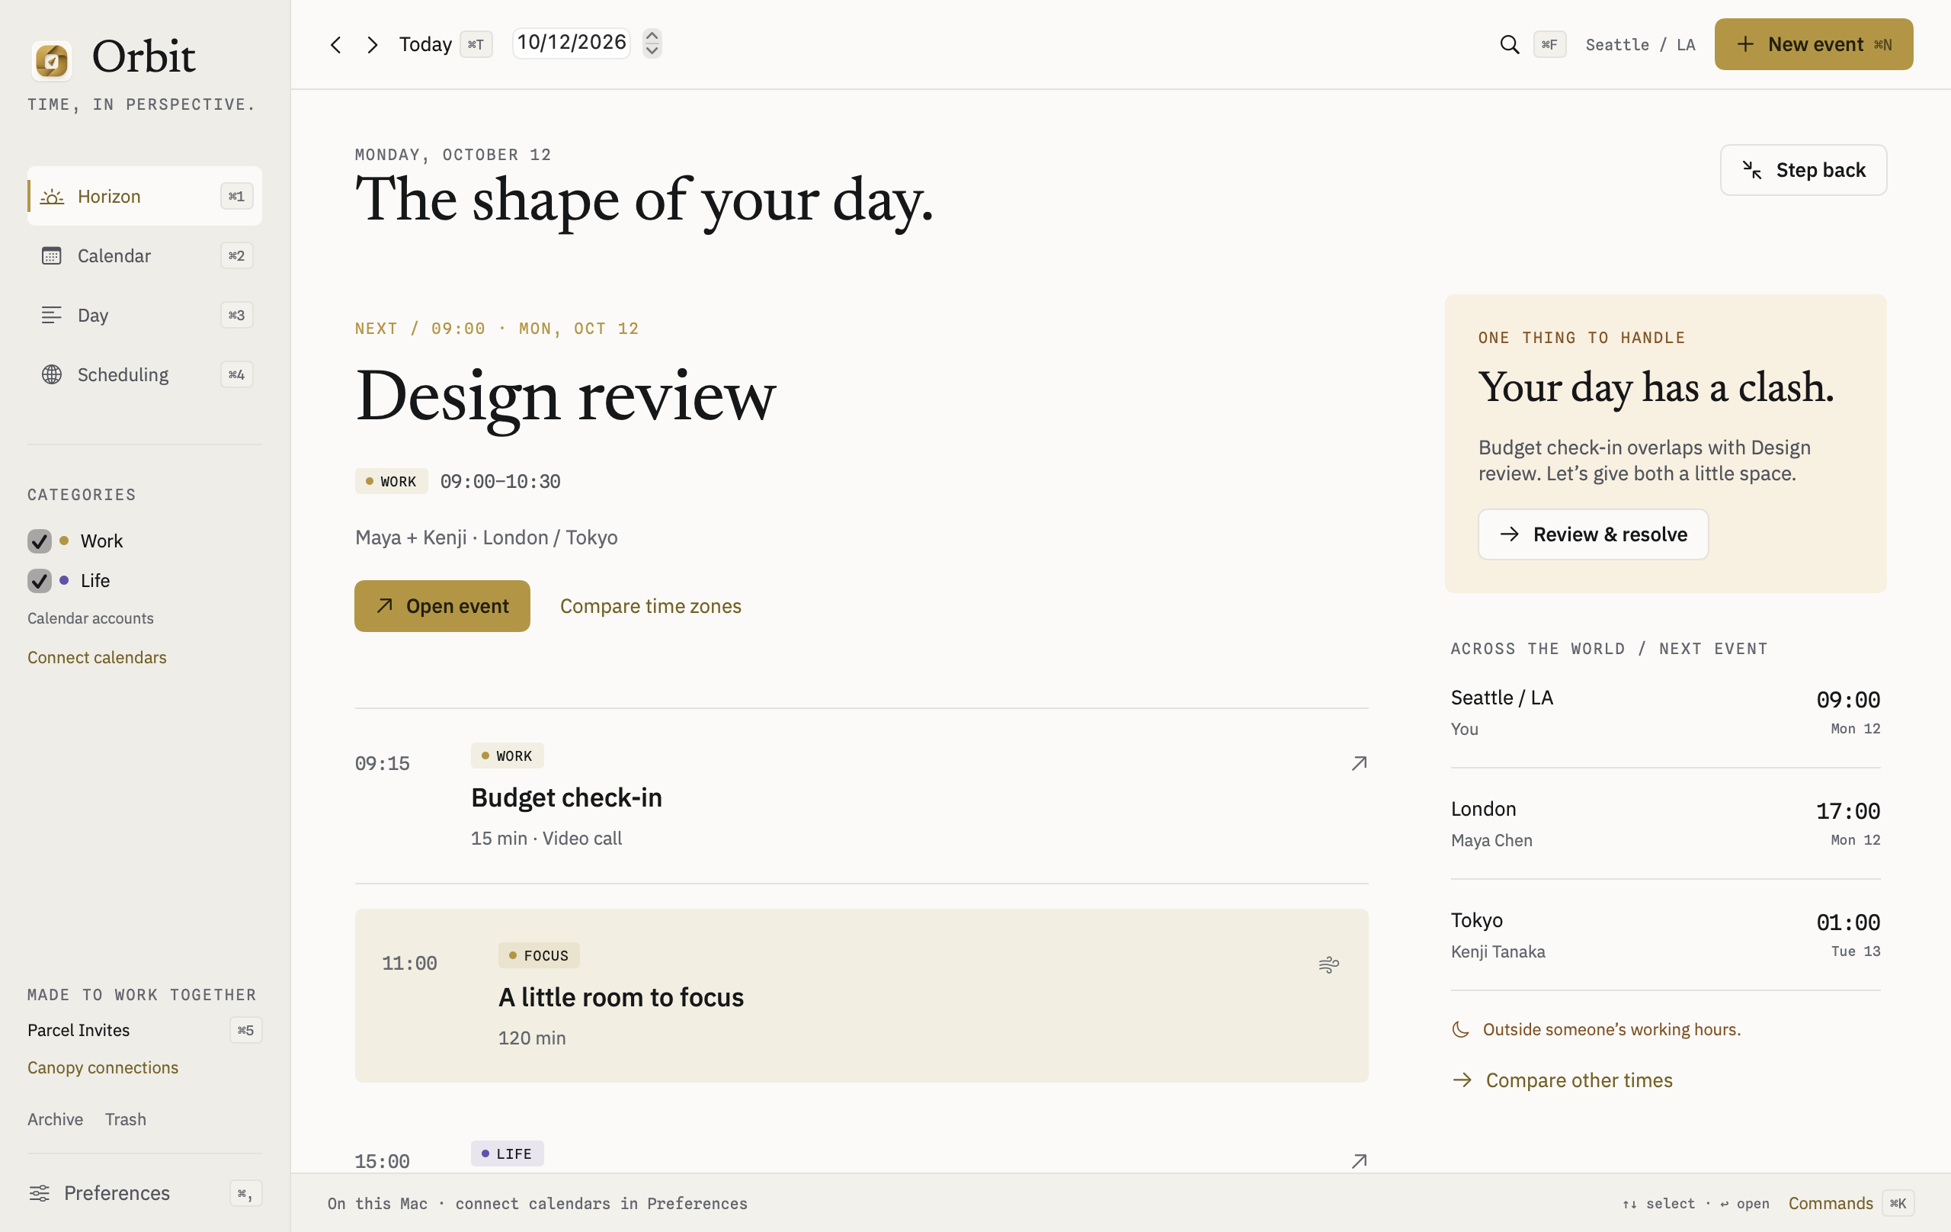Viewport: 1951px width, 1232px height.
Task: Click the Open event button
Action: coord(442,606)
